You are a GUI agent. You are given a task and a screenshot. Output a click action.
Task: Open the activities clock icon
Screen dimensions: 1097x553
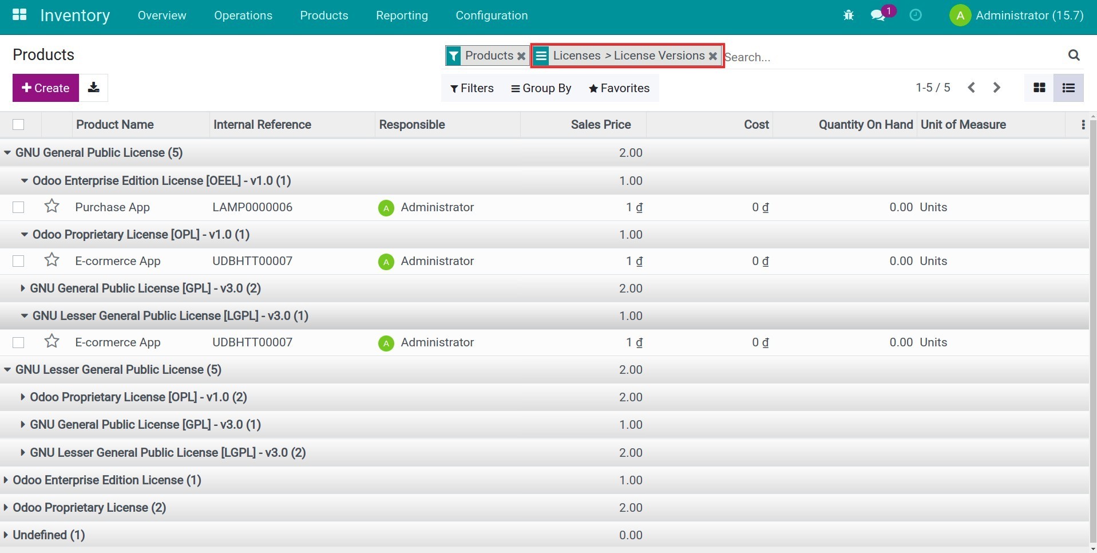click(x=915, y=15)
